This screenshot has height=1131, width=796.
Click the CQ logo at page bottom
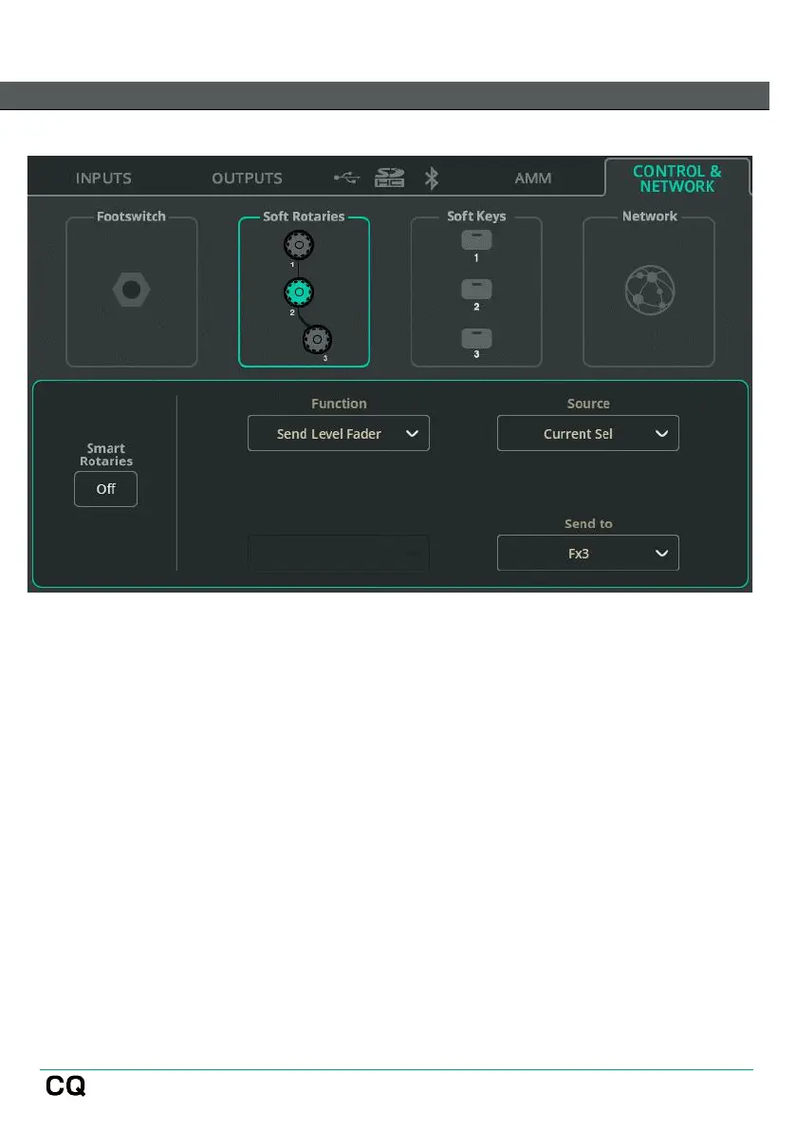pos(65,1085)
